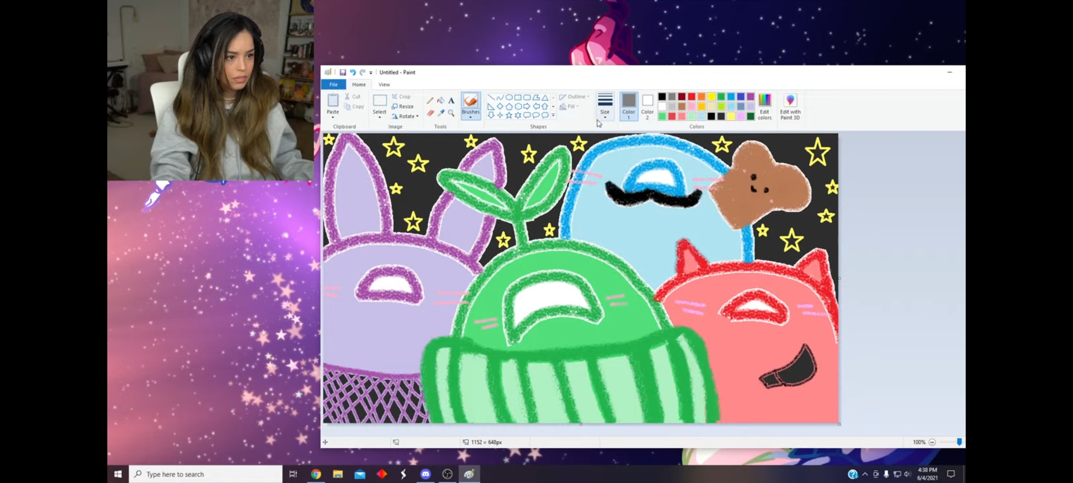Select the Fill with color bucket
The height and width of the screenshot is (483, 1073).
pyautogui.click(x=441, y=101)
